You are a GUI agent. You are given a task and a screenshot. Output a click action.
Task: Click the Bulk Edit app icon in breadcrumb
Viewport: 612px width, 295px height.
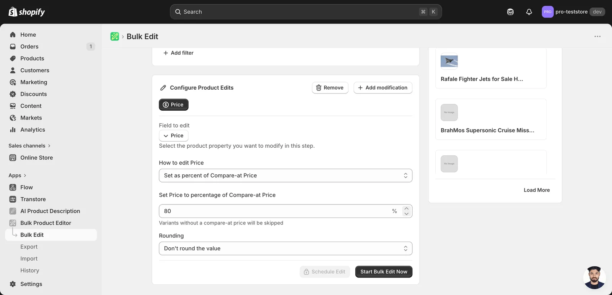pyautogui.click(x=115, y=36)
